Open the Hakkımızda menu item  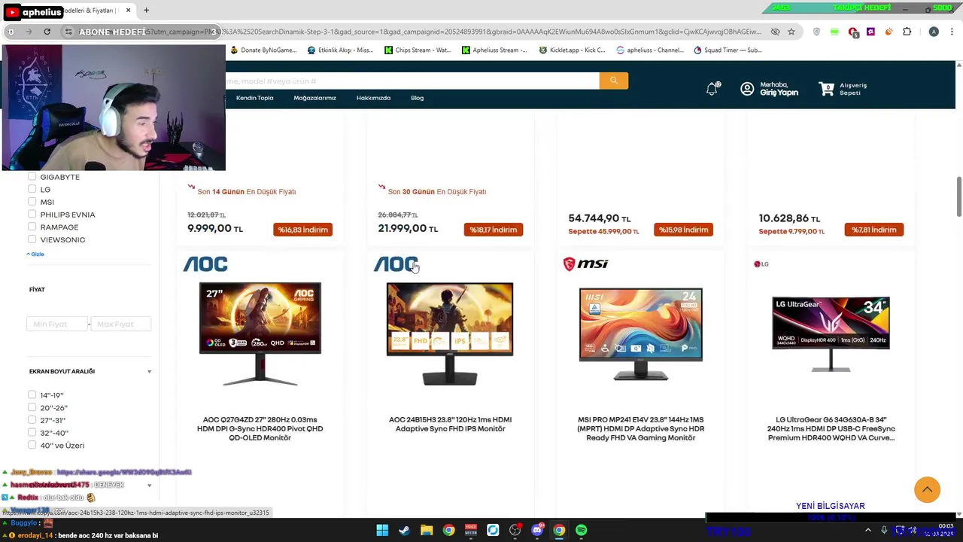click(x=373, y=98)
